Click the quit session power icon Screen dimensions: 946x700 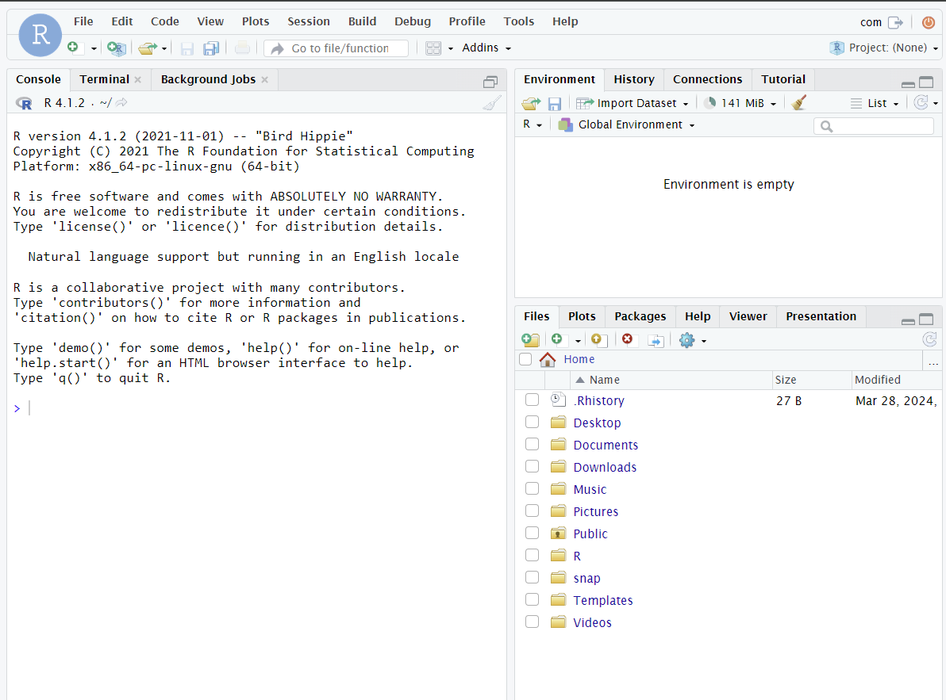tap(929, 22)
